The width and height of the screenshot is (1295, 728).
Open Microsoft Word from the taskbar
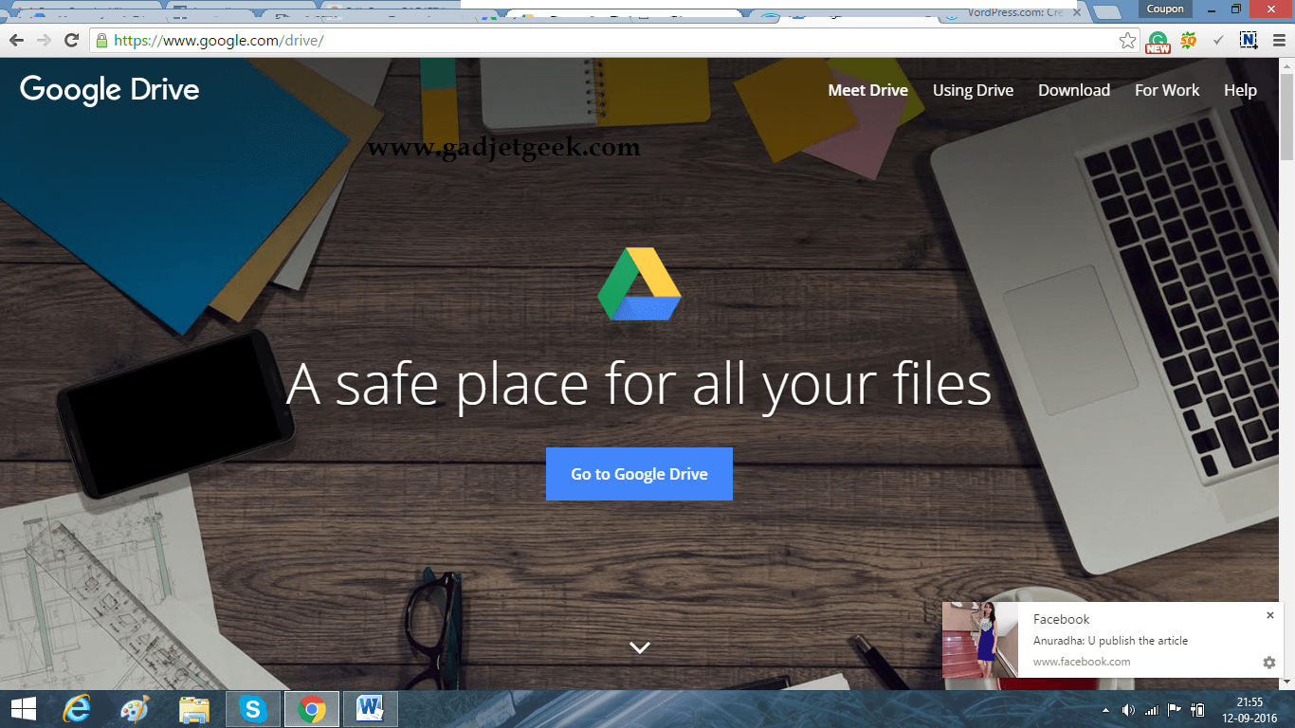371,709
